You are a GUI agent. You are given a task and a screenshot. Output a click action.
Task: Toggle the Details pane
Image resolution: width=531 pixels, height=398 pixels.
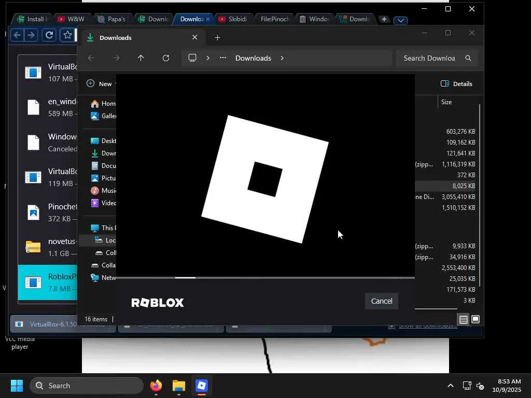(456, 83)
